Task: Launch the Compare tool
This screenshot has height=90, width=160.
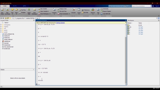Action: 22,12
